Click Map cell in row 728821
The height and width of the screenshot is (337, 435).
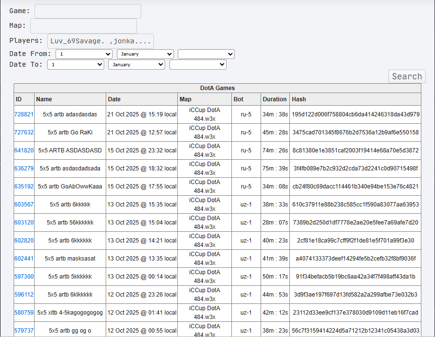coord(205,114)
